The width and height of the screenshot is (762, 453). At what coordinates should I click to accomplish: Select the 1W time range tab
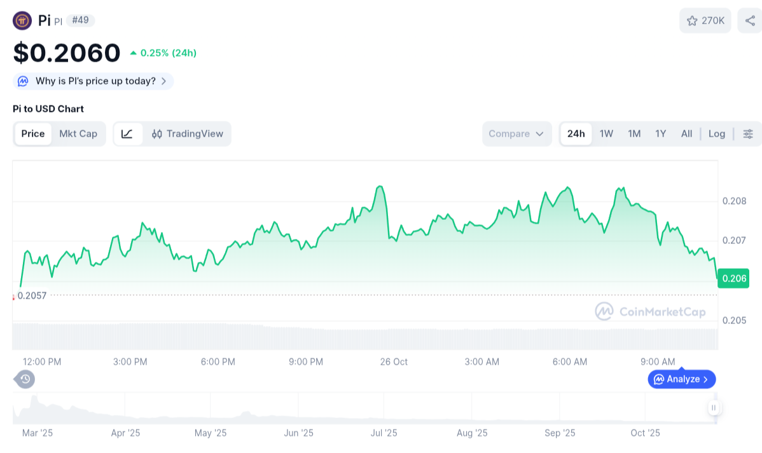point(606,133)
